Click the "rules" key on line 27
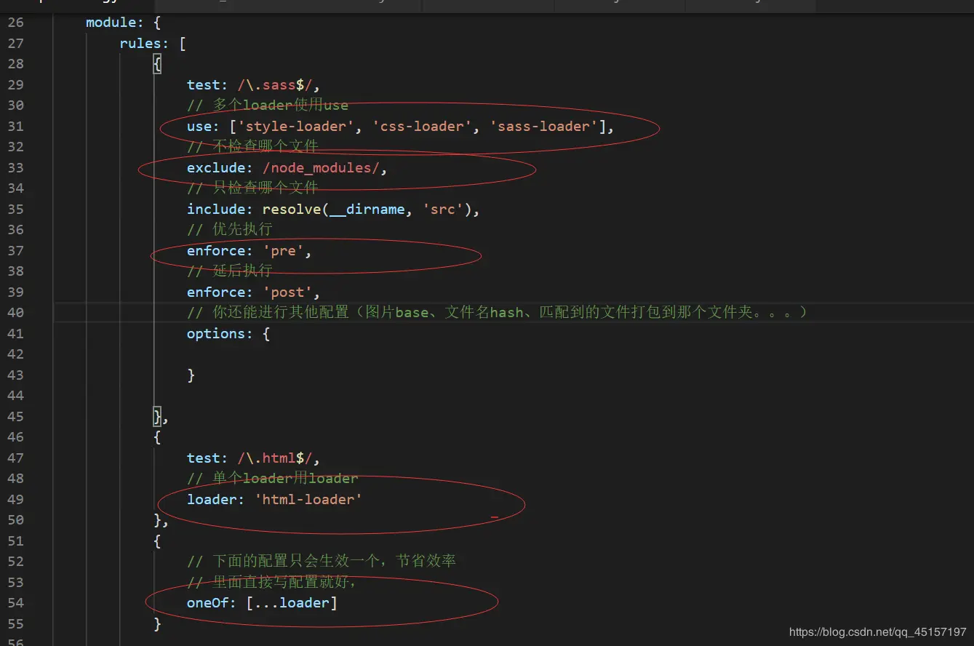The width and height of the screenshot is (974, 646). pyautogui.click(x=140, y=44)
